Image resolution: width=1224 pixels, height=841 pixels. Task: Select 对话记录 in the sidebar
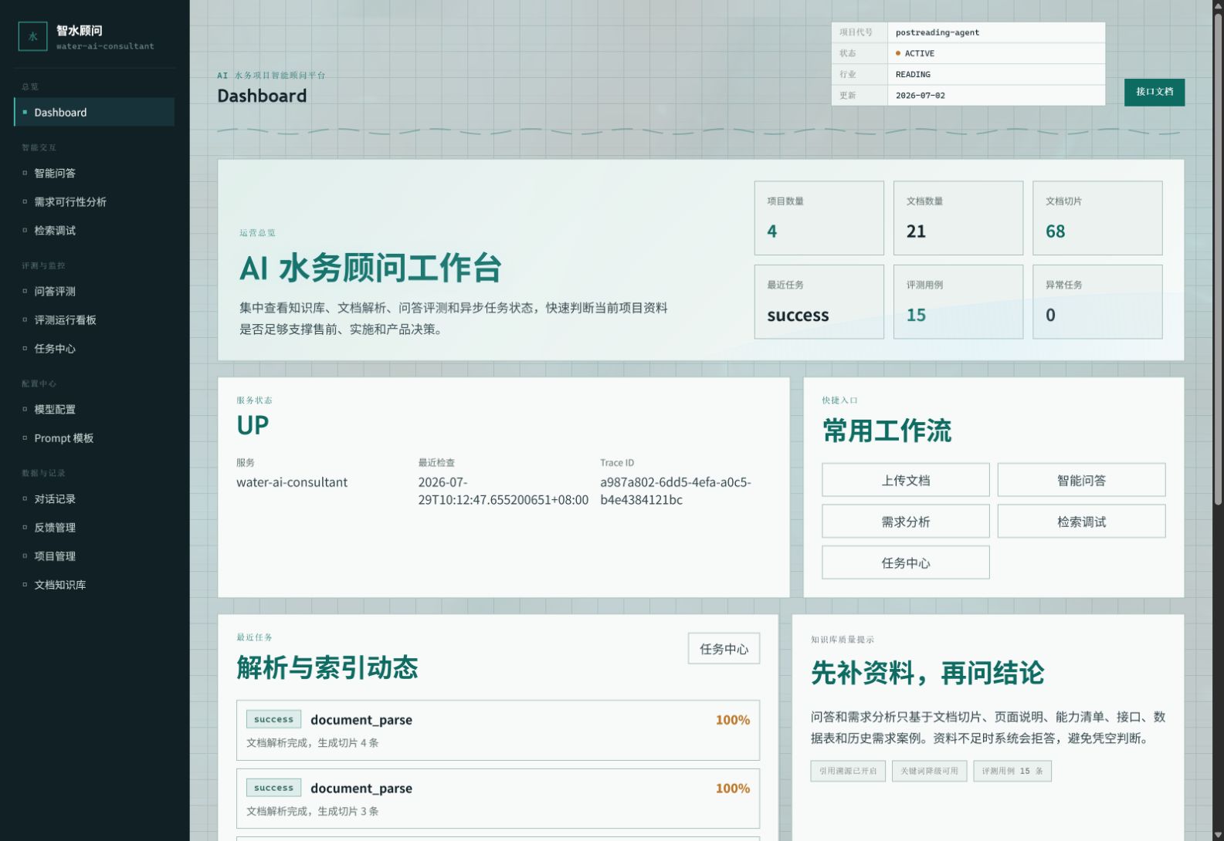(94, 498)
